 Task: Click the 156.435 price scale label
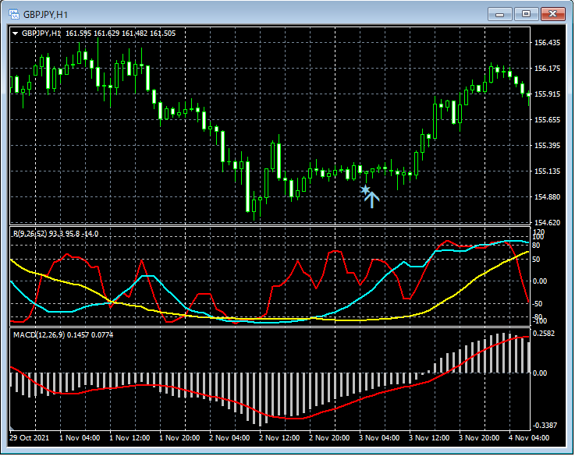pyautogui.click(x=549, y=43)
